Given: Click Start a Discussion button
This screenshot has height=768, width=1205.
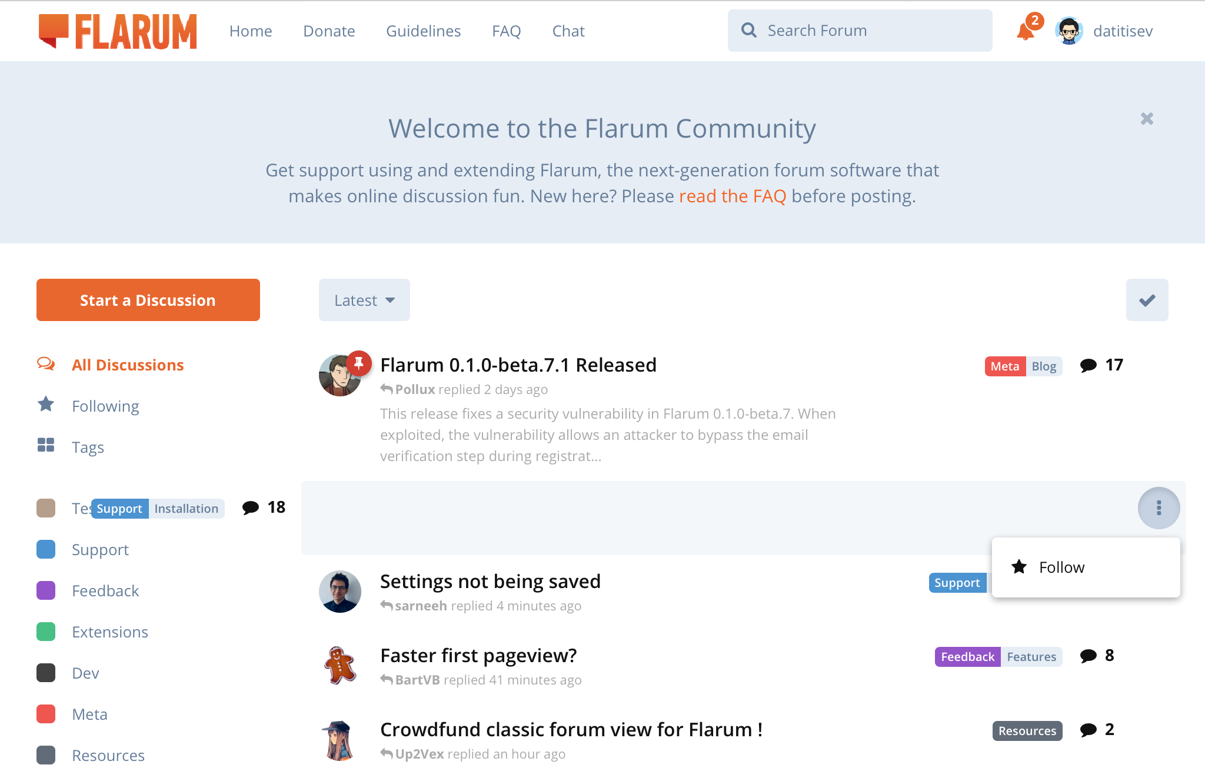Looking at the screenshot, I should pos(148,300).
